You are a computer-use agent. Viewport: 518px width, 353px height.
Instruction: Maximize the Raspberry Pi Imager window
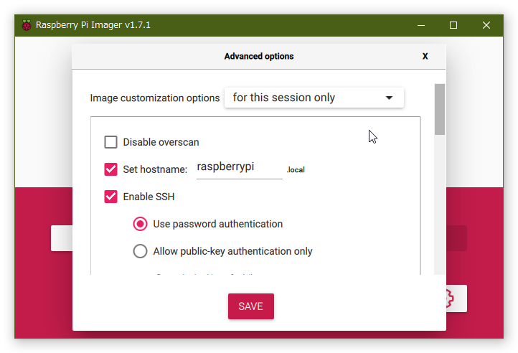(x=453, y=25)
